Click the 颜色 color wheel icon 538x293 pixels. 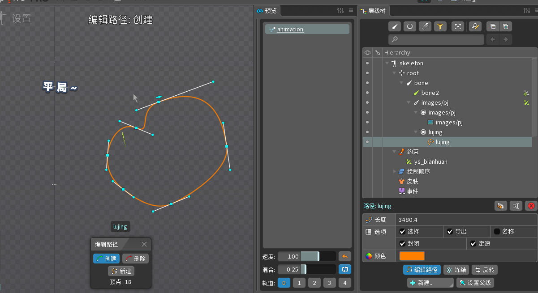[369, 256]
